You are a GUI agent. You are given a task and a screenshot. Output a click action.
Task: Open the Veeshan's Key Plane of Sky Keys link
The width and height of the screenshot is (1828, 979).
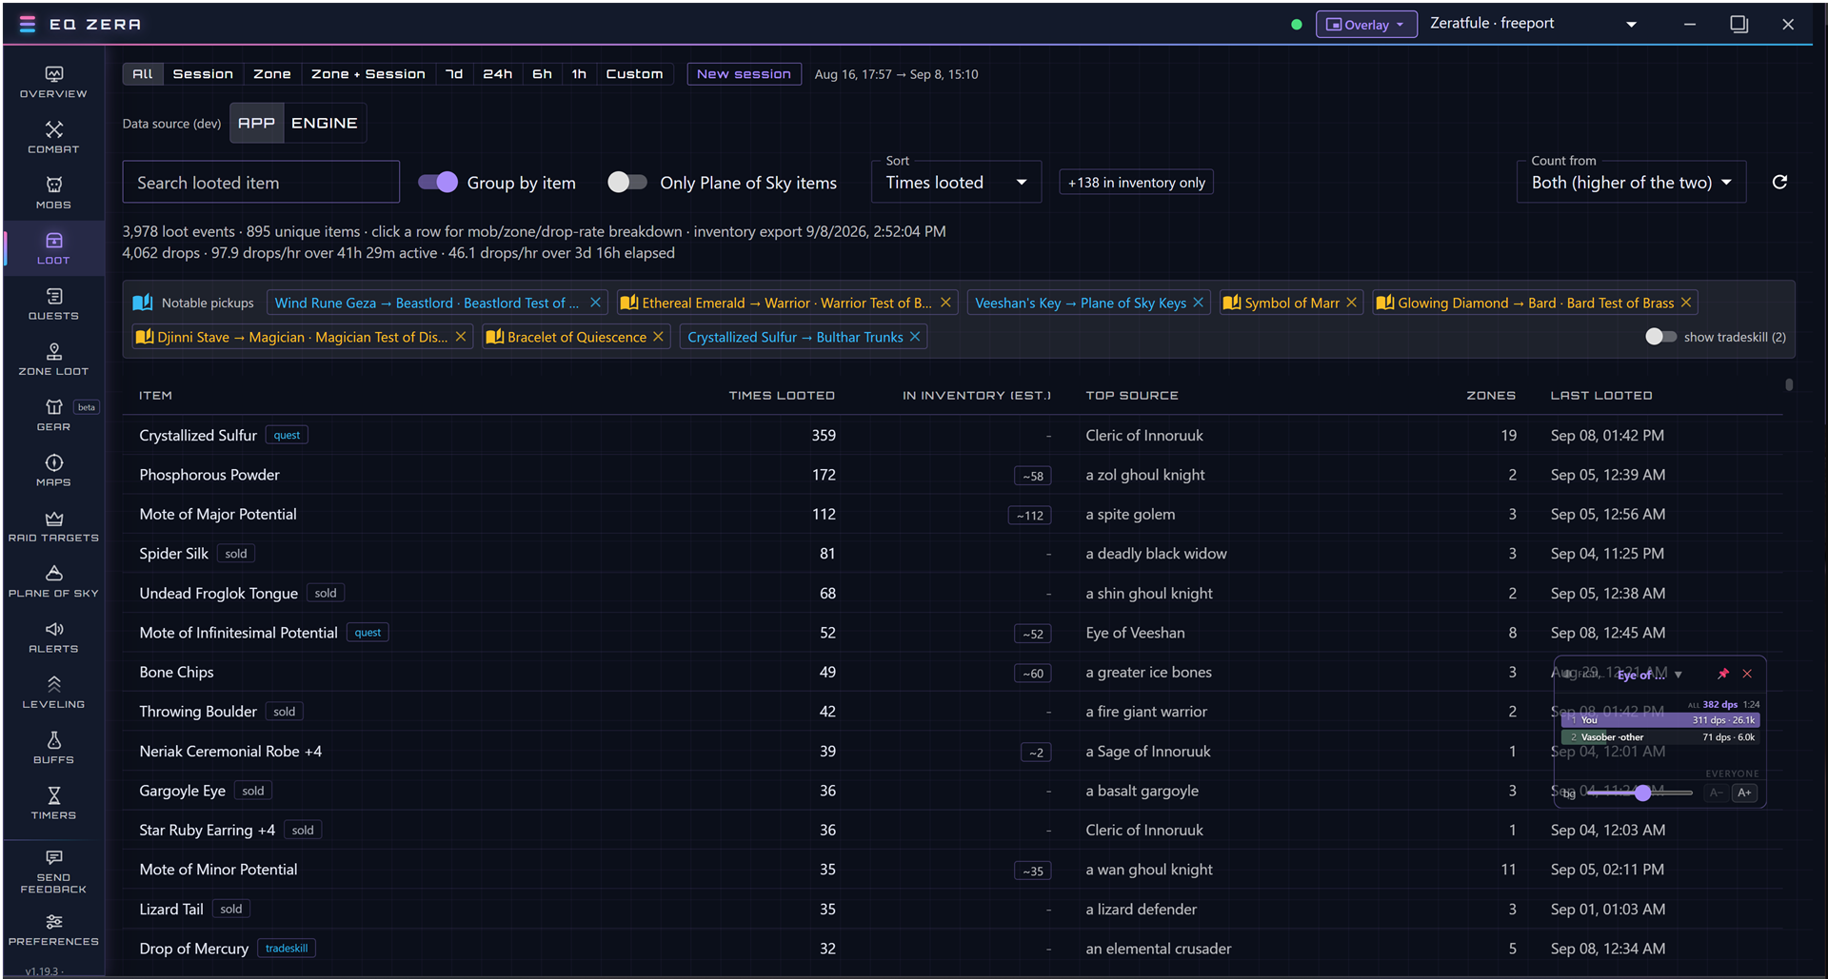(1081, 303)
